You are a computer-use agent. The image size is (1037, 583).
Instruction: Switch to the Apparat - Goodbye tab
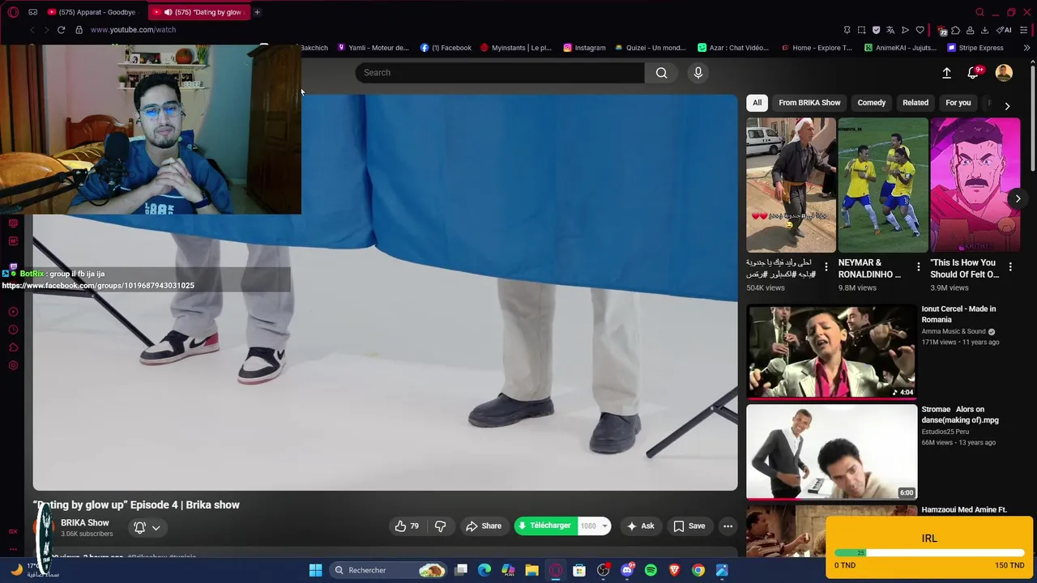(x=95, y=12)
